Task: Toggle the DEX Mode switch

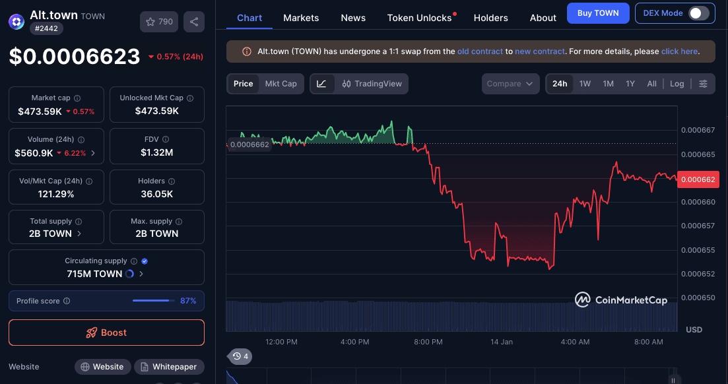Action: (698, 13)
